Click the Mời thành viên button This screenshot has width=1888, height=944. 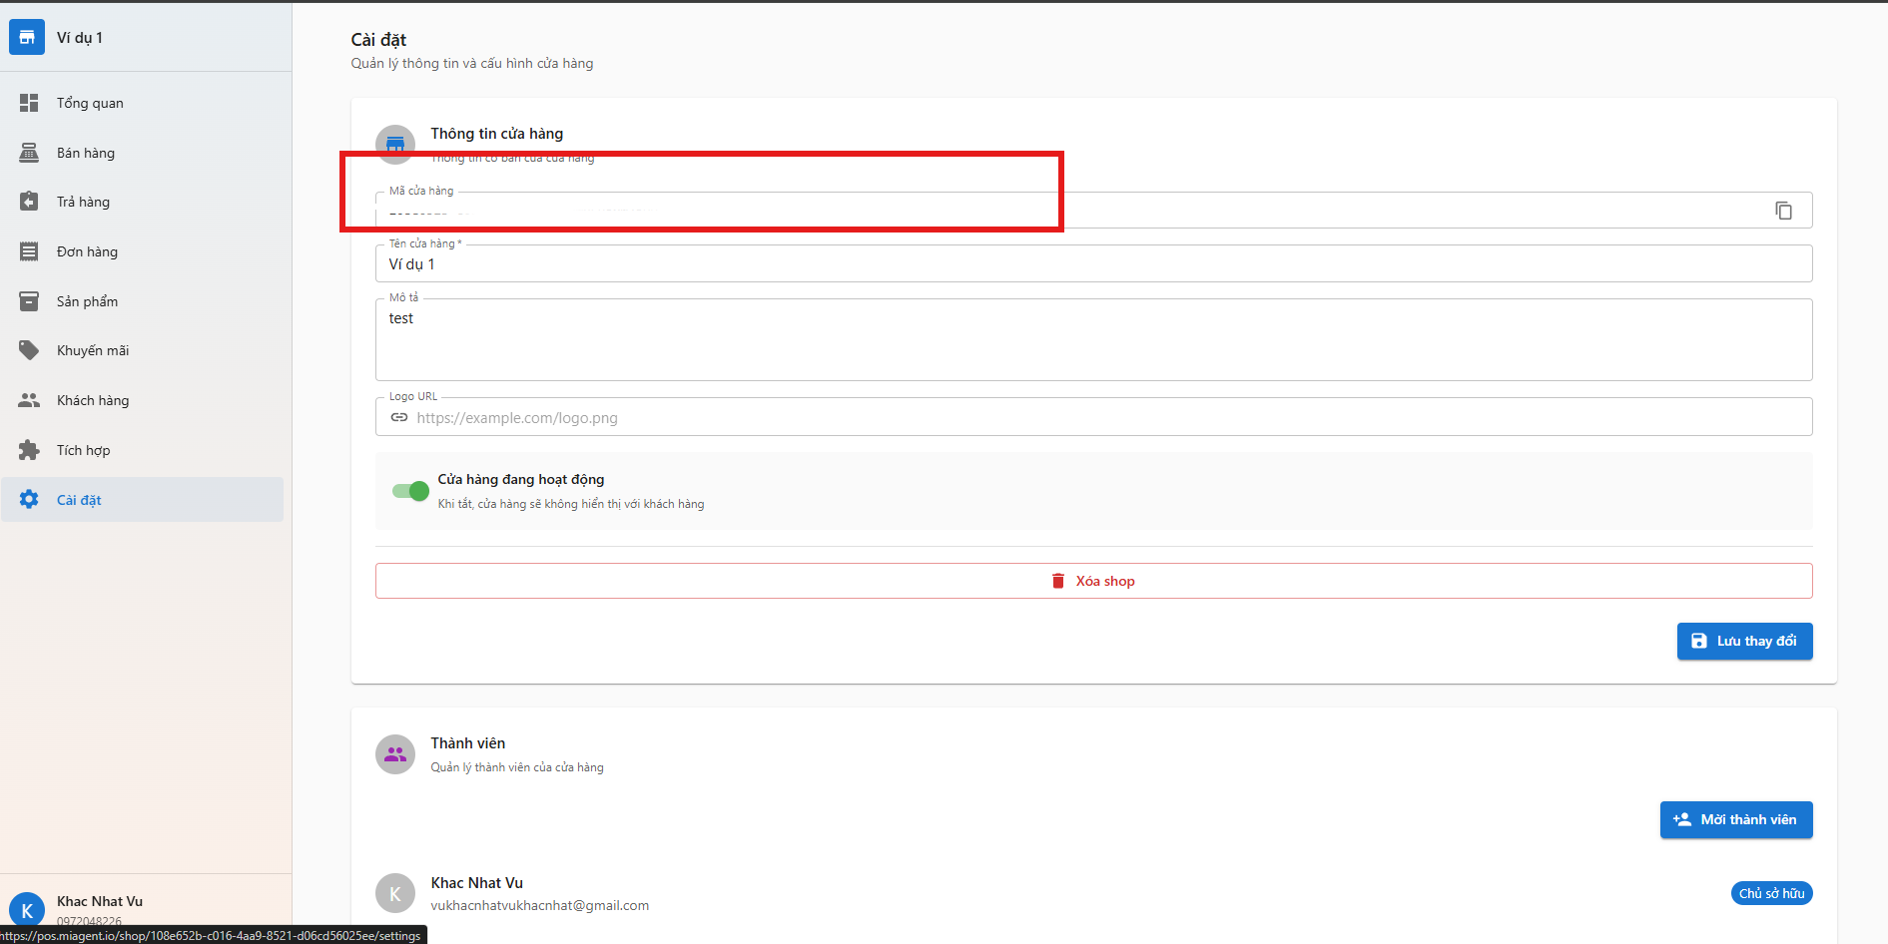[x=1735, y=819]
